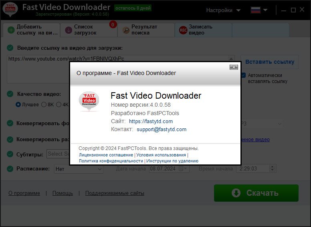The width and height of the screenshot is (311, 227).
Task: Maximize the Fast Video Downloader window
Action: pyautogui.click(x=293, y=10)
